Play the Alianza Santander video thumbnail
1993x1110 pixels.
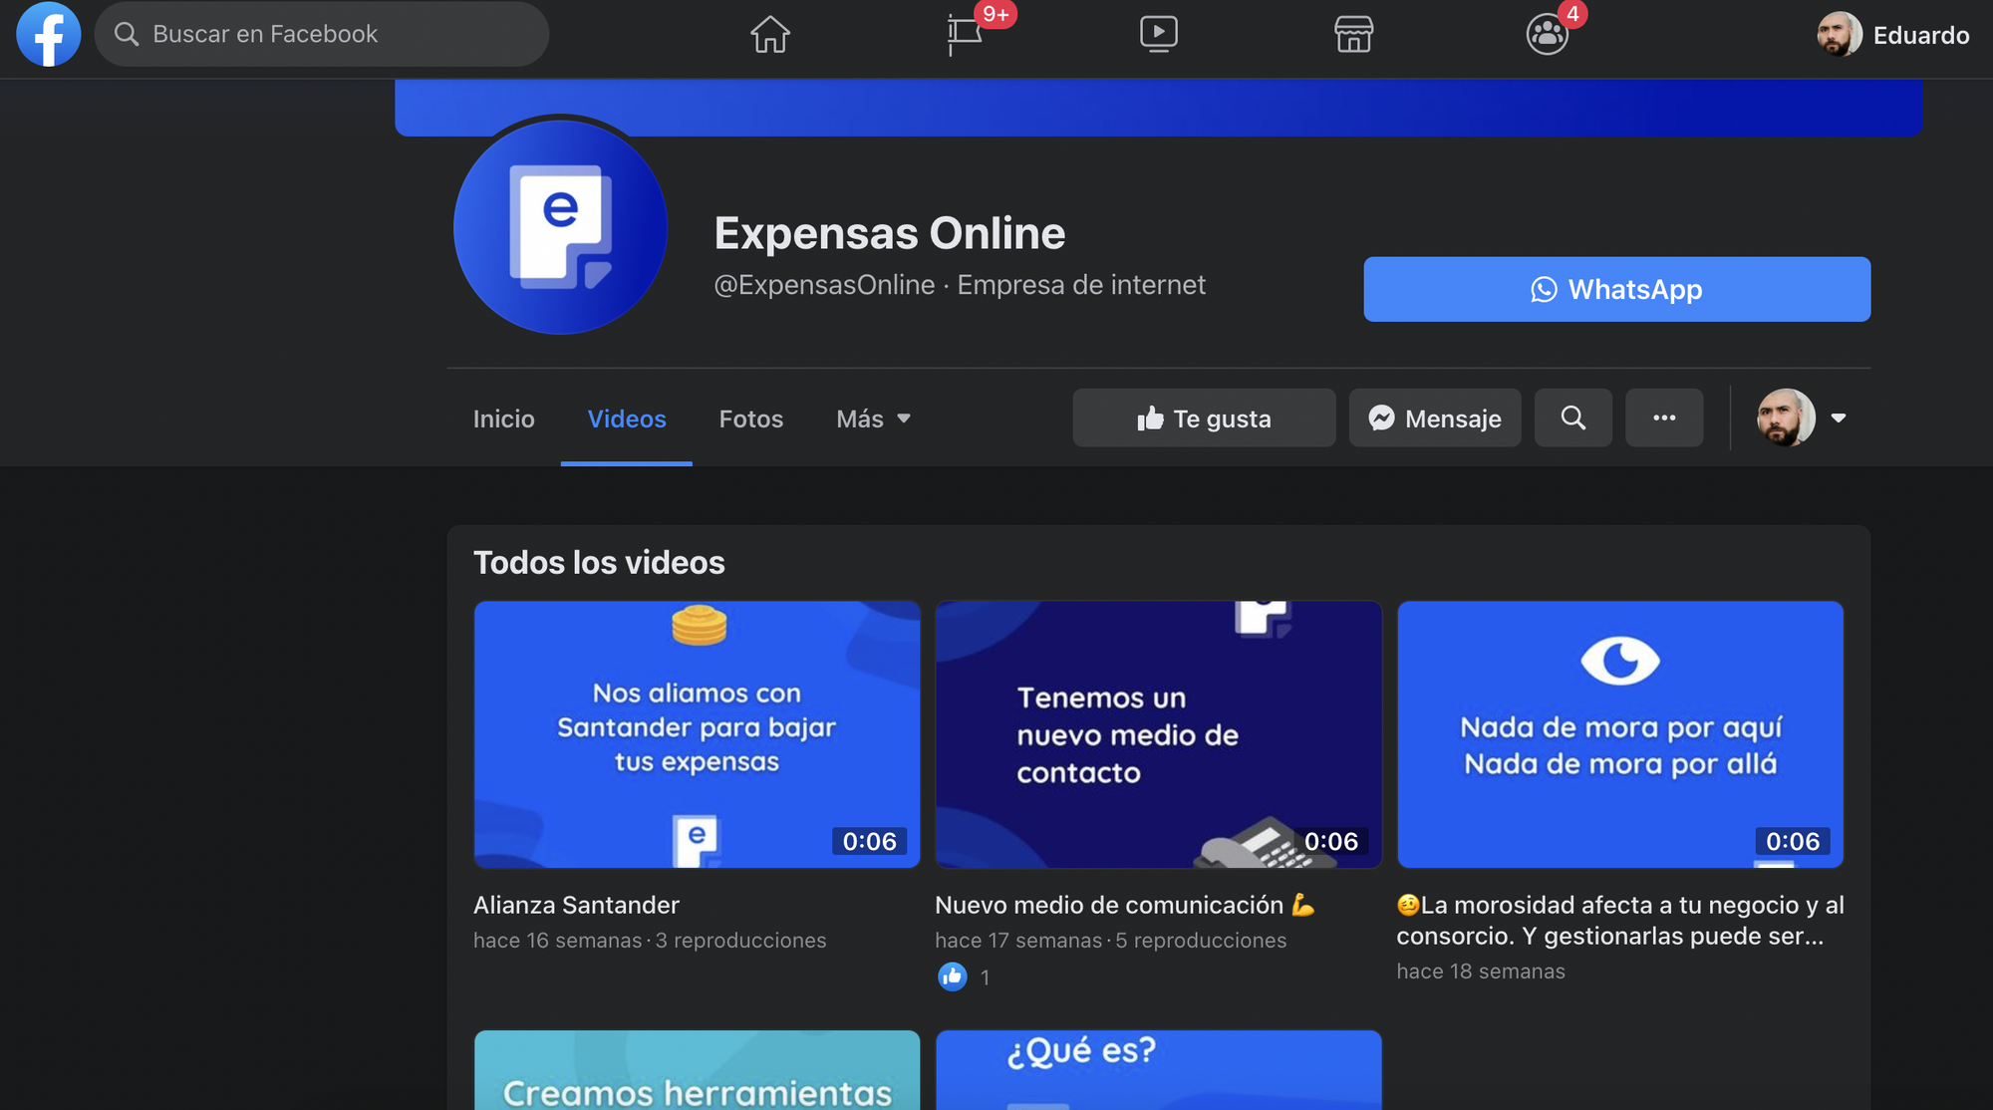[697, 734]
